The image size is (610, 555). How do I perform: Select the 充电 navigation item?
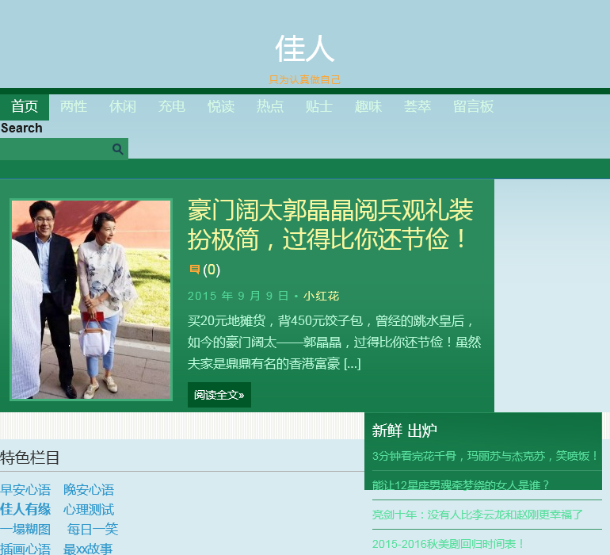tap(172, 106)
